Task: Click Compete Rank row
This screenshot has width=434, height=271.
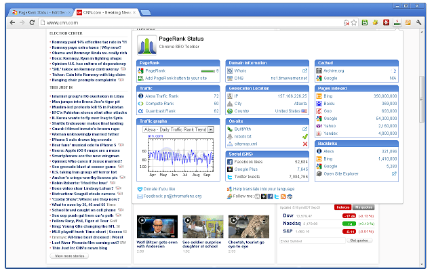Action: pyautogui.click(x=178, y=104)
